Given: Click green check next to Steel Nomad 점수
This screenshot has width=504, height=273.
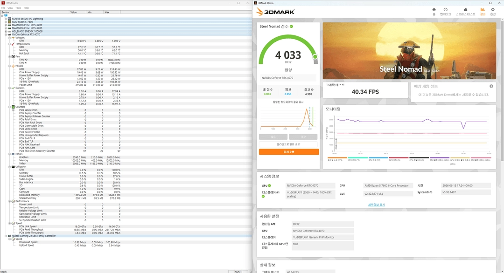Looking at the screenshot, I should (291, 27).
